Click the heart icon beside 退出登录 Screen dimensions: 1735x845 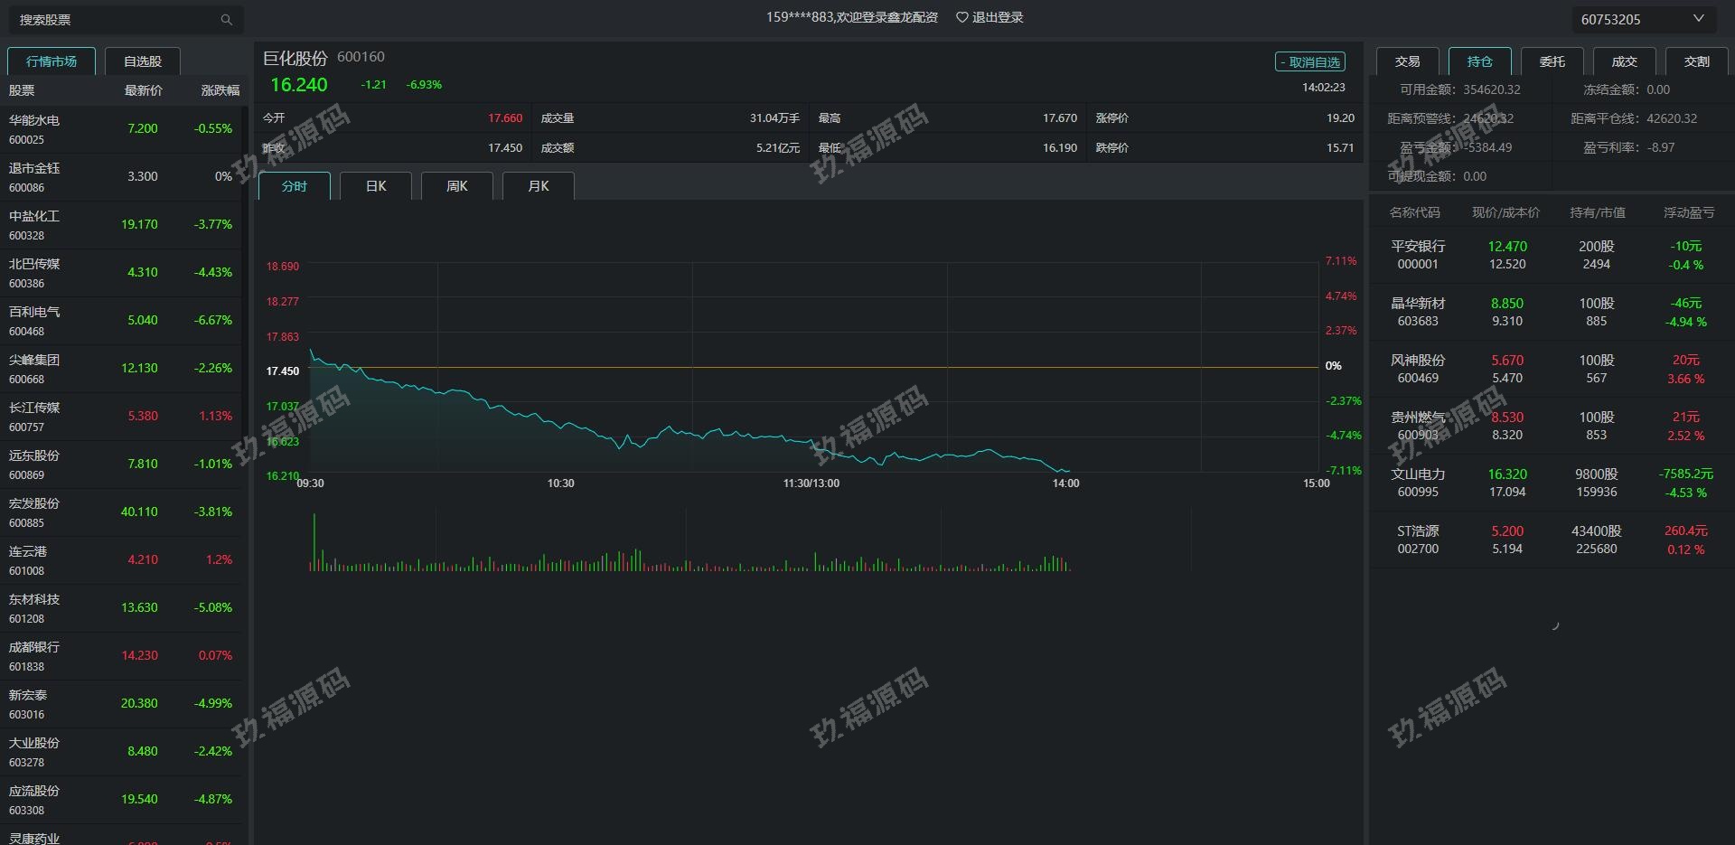click(x=961, y=17)
